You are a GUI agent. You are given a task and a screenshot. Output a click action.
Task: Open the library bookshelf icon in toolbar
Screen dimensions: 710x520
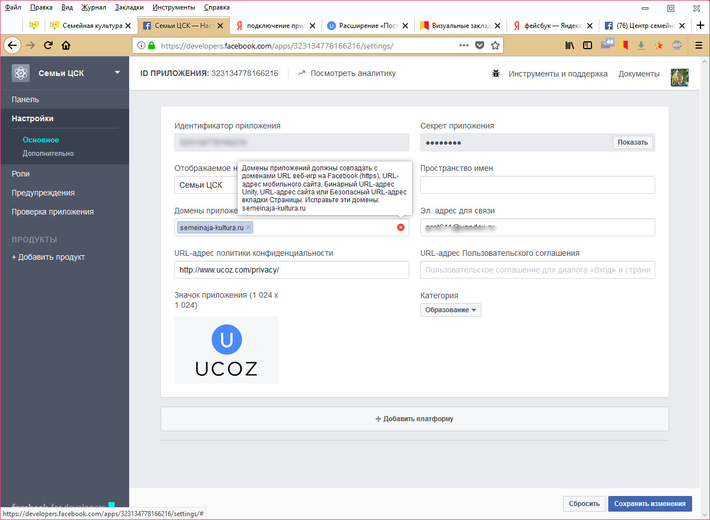point(570,46)
